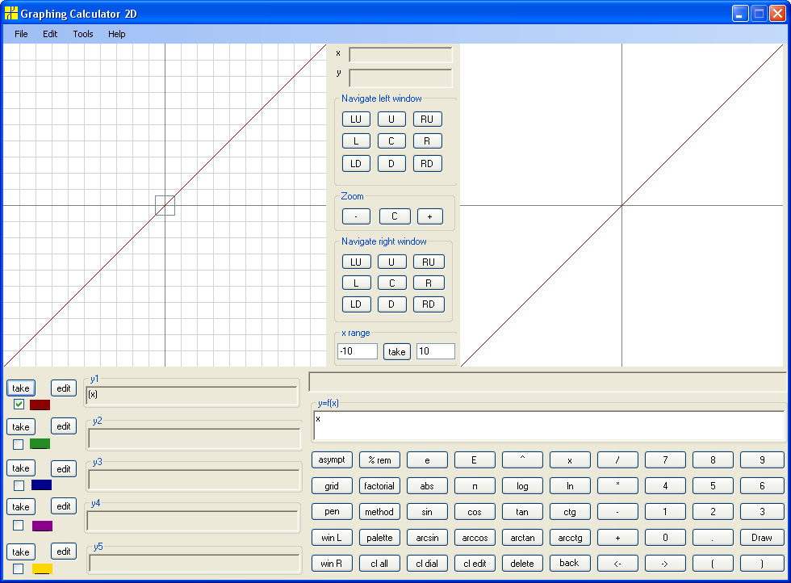Click the opening parenthesis key
The image size is (791, 583).
click(713, 564)
